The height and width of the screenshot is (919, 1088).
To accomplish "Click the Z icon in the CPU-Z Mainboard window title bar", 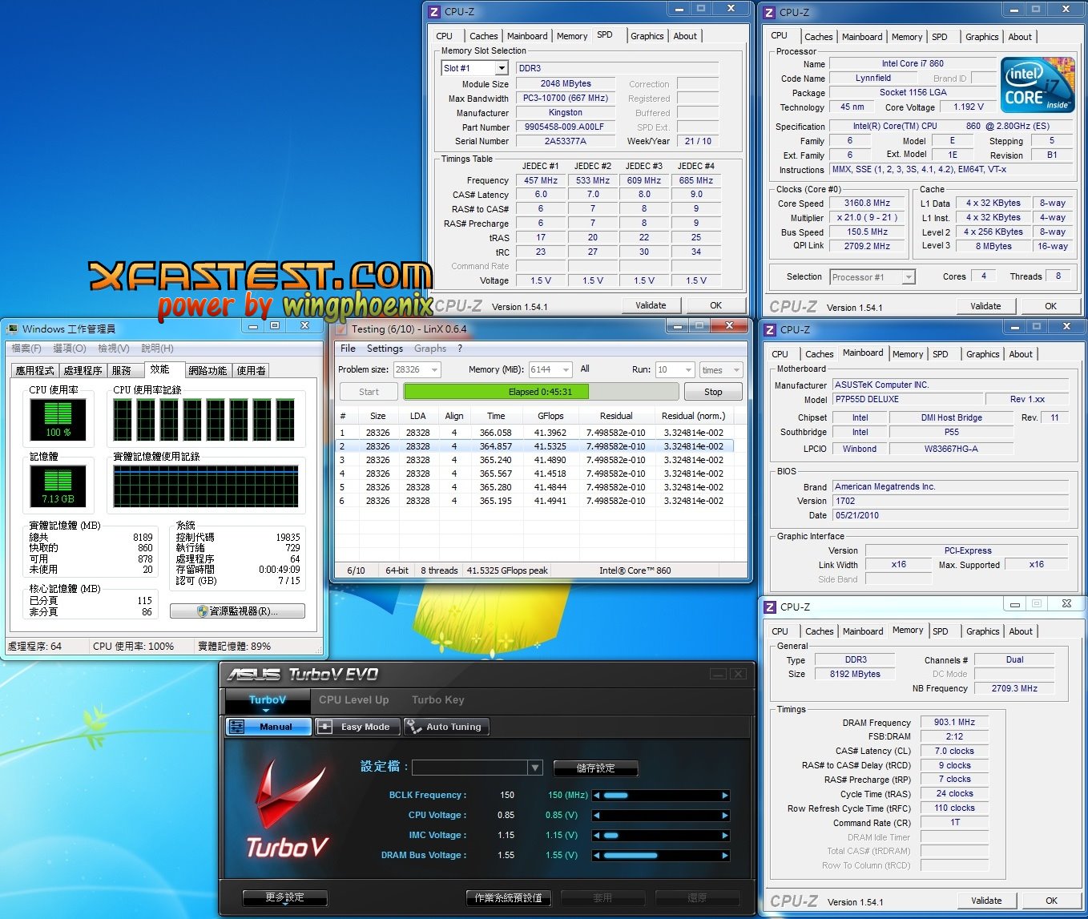I will [769, 329].
